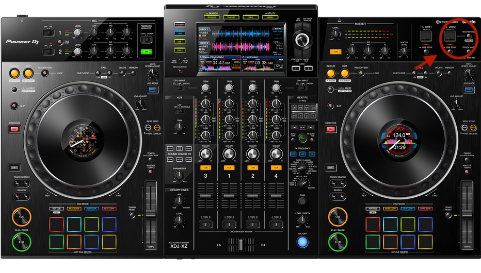Toggle FX FREQUENCY MID button
The image size is (481, 273).
coord(302,154)
